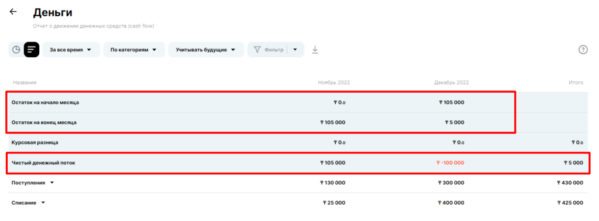This screenshot has width=599, height=221.
Task: Switch to pie chart view
Action: (x=16, y=50)
